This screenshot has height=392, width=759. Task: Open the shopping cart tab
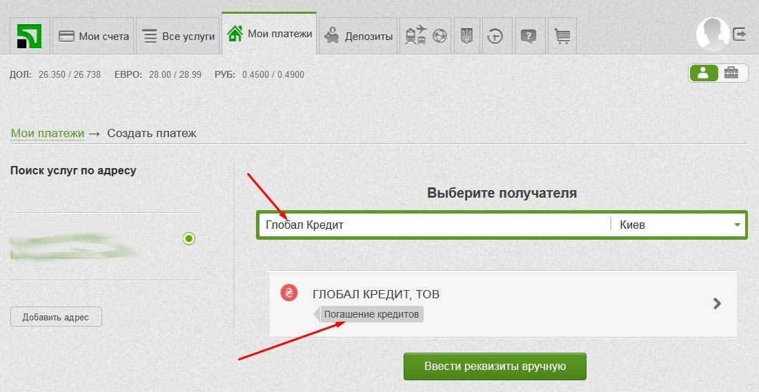pos(562,37)
